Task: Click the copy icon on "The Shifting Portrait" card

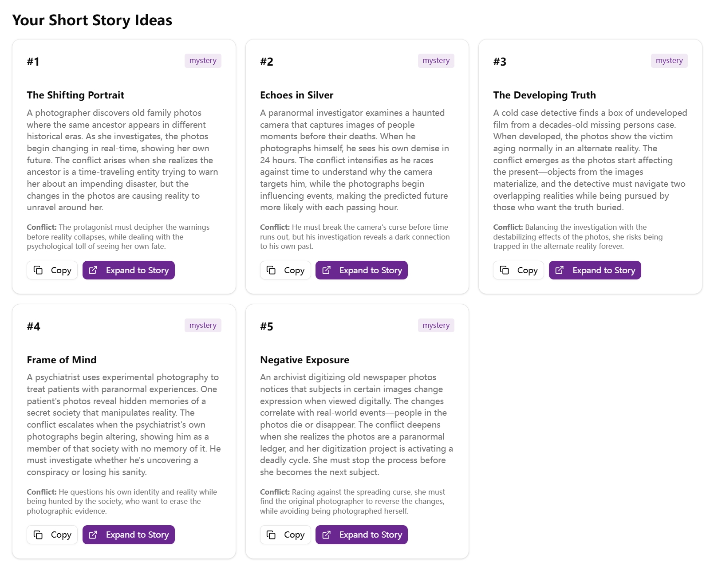Action: click(38, 270)
